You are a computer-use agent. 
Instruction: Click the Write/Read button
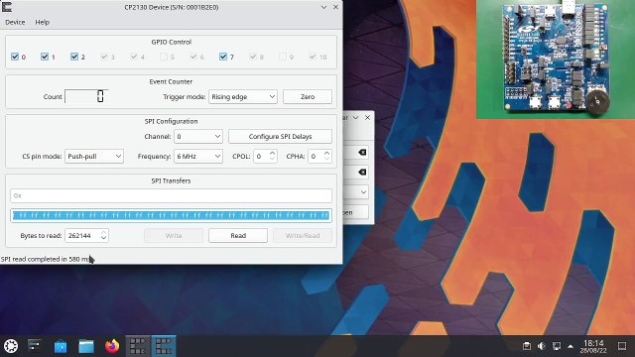click(x=303, y=236)
